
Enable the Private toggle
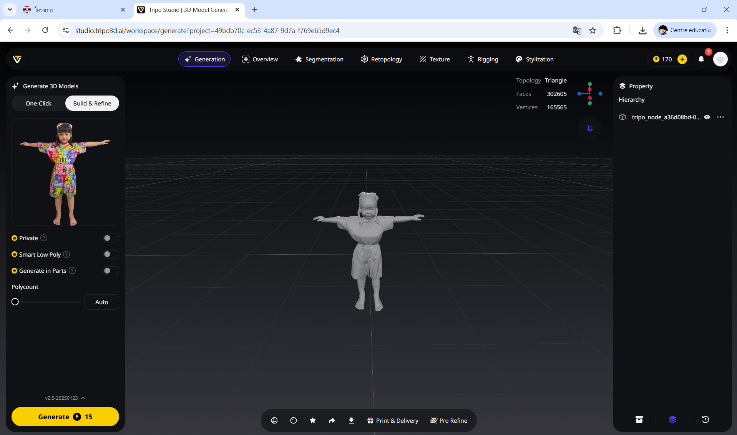point(110,238)
